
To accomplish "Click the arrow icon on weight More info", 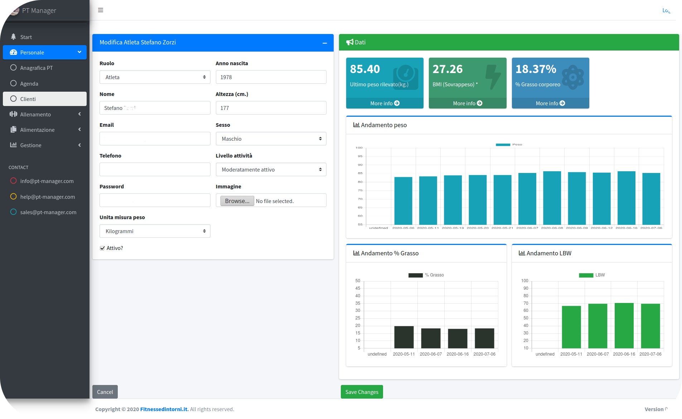I will (397, 103).
